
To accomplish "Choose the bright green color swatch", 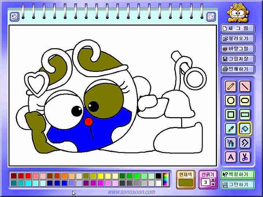I will 137,176.
